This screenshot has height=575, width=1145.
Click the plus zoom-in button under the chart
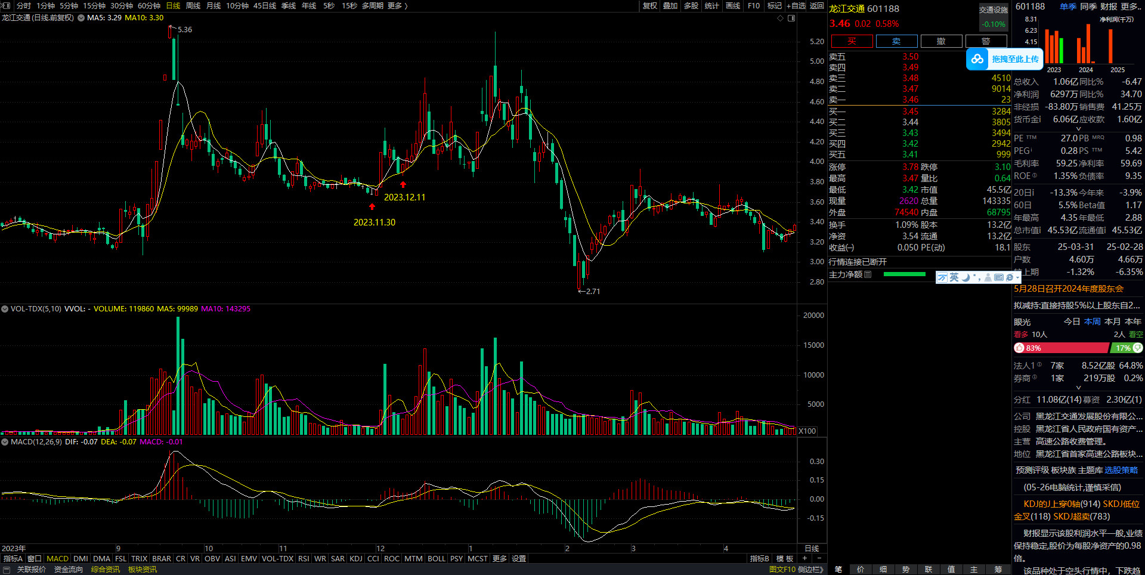[804, 558]
